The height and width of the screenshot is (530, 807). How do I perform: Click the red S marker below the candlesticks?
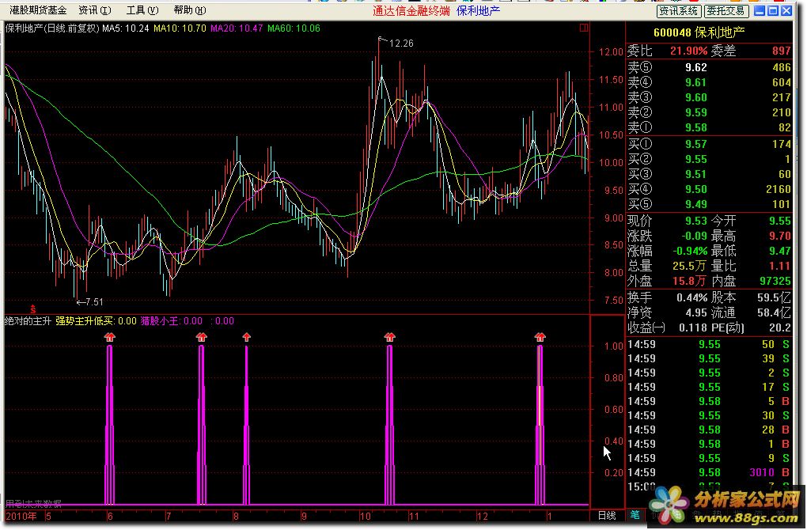[33, 310]
